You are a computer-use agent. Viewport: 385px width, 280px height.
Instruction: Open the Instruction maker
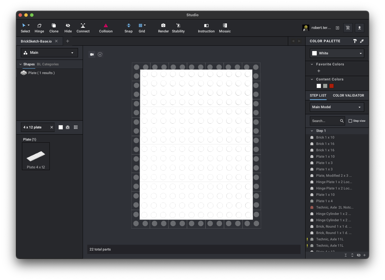(x=206, y=28)
